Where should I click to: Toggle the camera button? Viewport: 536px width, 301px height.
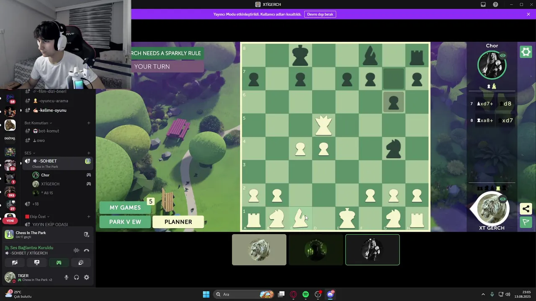coord(15,263)
